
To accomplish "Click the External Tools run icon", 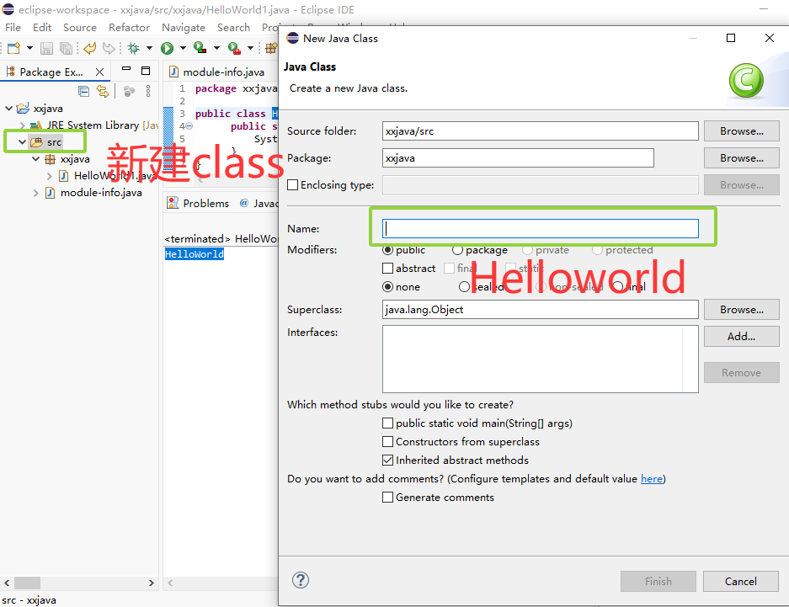I will coord(234,48).
